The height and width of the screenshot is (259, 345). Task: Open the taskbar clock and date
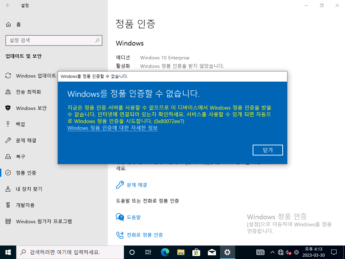[x=314, y=252]
